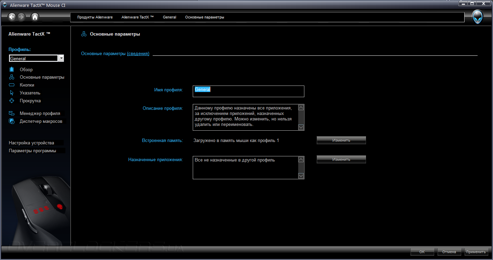Open the сведения link

click(138, 54)
